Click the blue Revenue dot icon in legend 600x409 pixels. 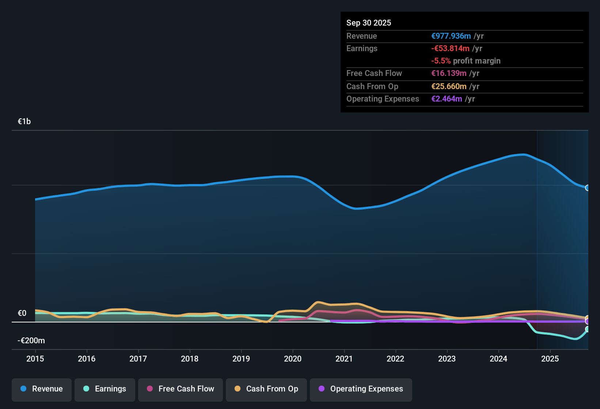23,389
